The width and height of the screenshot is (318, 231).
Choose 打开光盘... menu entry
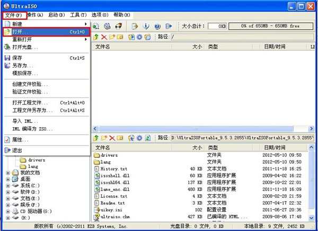click(47, 47)
